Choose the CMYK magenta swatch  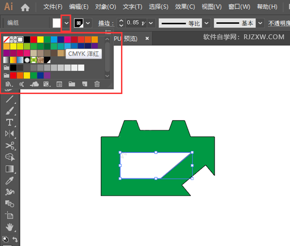[68, 39]
